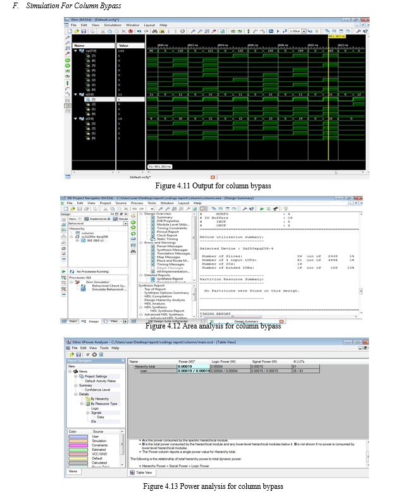Open the Process menu in ISE Project Navigator
This screenshot has height=499, width=405.
click(137, 203)
